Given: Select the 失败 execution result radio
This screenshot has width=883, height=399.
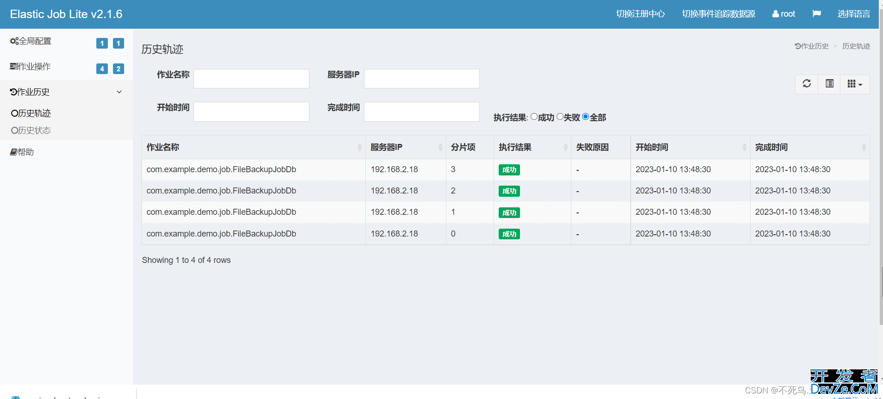Looking at the screenshot, I should coord(560,117).
